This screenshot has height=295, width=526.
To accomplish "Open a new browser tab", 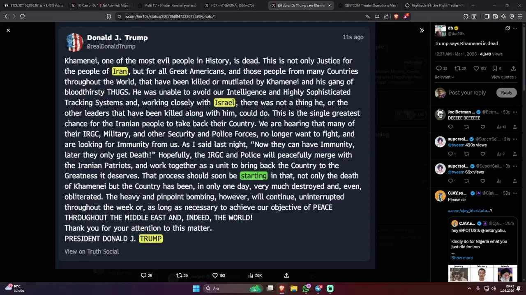I will [x=473, y=5].
